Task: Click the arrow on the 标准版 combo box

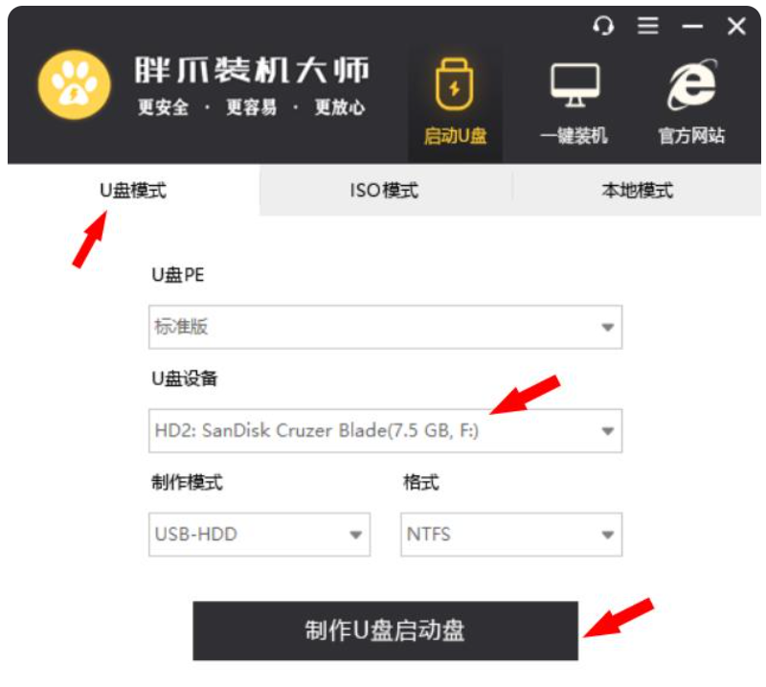Action: [x=607, y=327]
